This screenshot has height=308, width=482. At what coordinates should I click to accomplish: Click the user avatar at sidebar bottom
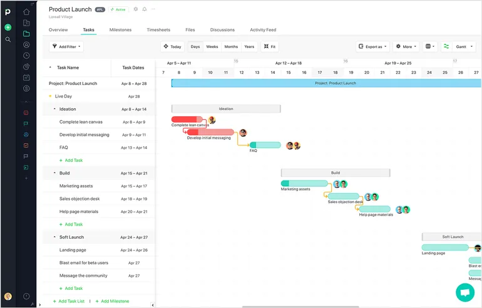pyautogui.click(x=8, y=296)
